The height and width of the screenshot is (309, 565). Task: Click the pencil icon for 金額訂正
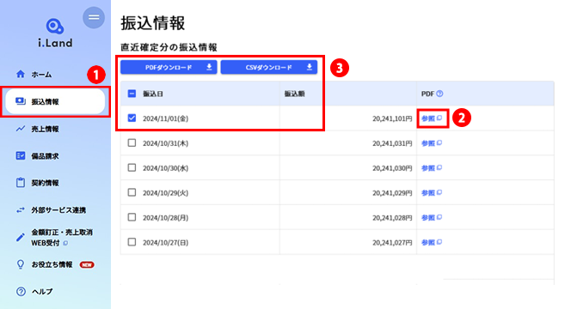[21, 237]
